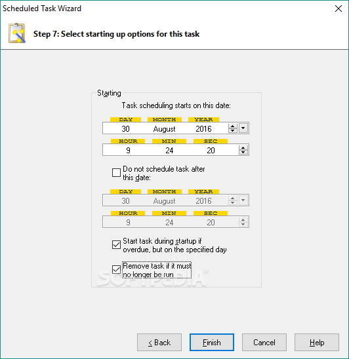Uncheck 'Remove task if it must no longer be run'
Image resolution: width=349 pixels, height=359 pixels.
pos(116,269)
